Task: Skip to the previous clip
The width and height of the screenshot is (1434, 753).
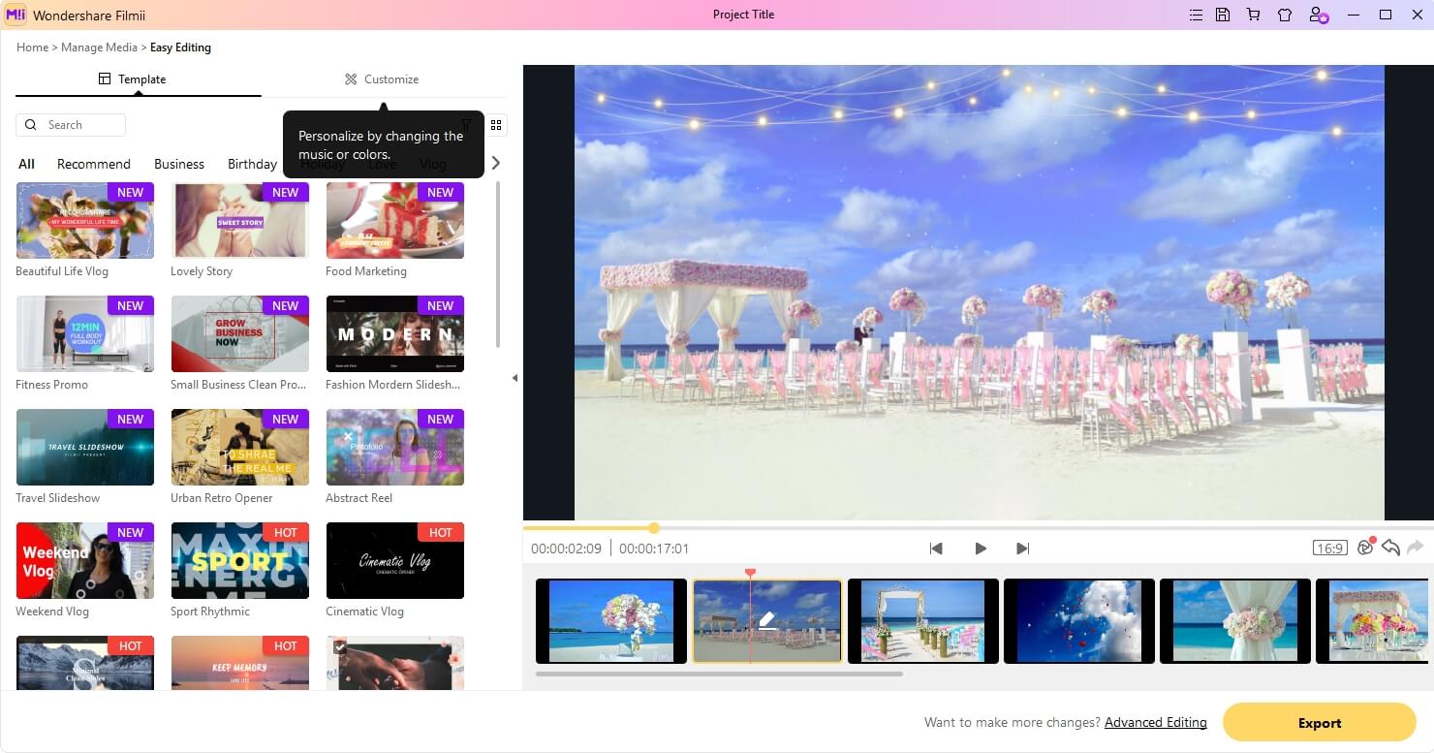Action: [x=936, y=549]
